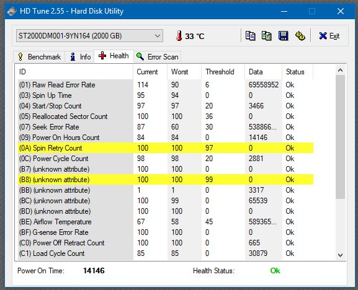This screenshot has width=358, height=290.
Task: Select the (B7) unknown attribute row
Action: (x=166, y=169)
